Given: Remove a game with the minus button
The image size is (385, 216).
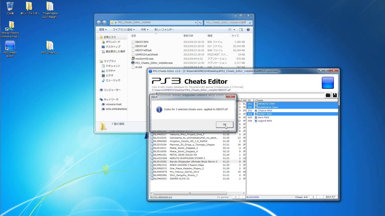Looking at the screenshot, I should [x=242, y=197].
